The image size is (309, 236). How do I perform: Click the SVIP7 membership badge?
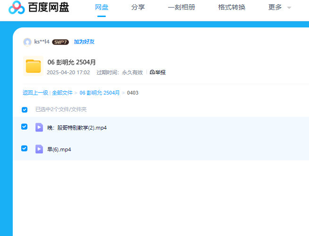(x=60, y=42)
